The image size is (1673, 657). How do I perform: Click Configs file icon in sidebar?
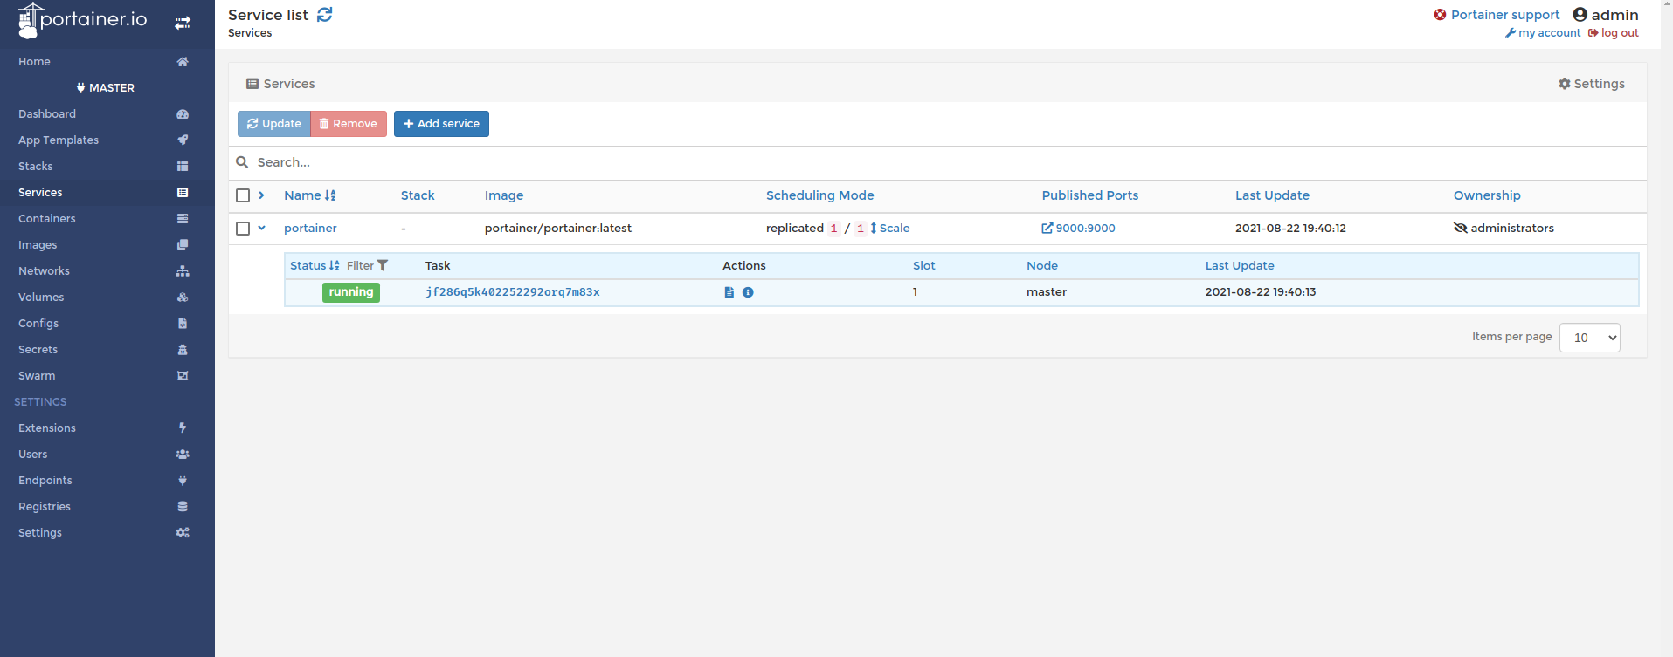[x=183, y=324]
